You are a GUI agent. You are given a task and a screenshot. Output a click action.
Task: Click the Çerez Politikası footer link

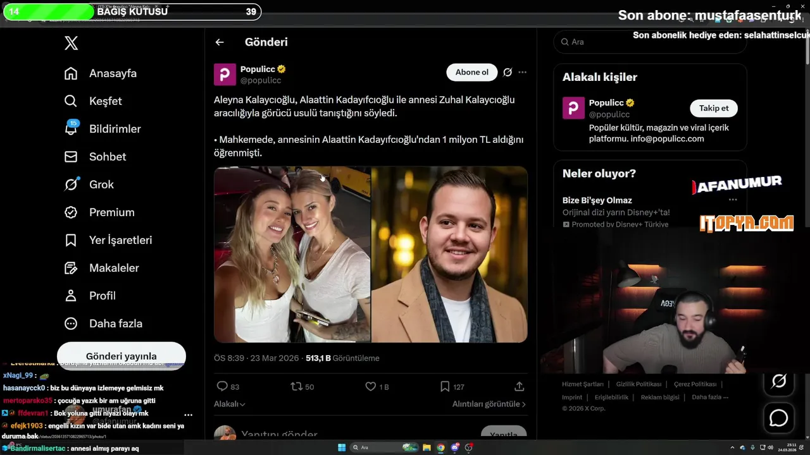695,384
